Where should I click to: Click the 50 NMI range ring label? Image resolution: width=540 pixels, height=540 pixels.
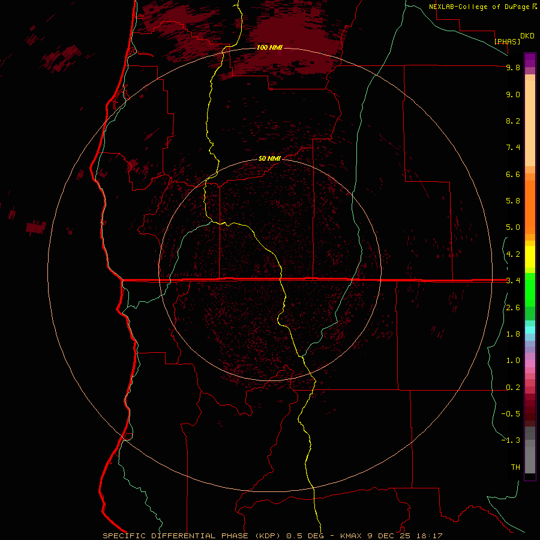click(x=269, y=158)
